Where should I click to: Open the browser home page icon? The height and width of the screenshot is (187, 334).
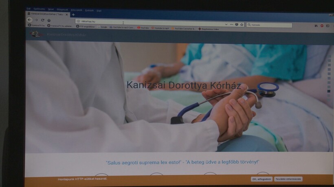49,20
